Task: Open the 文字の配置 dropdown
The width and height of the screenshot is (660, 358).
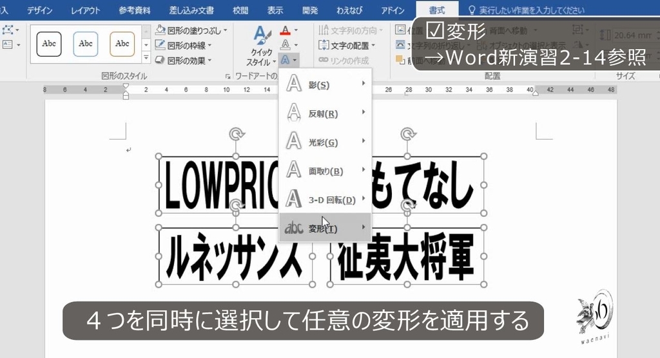Action: (347, 45)
